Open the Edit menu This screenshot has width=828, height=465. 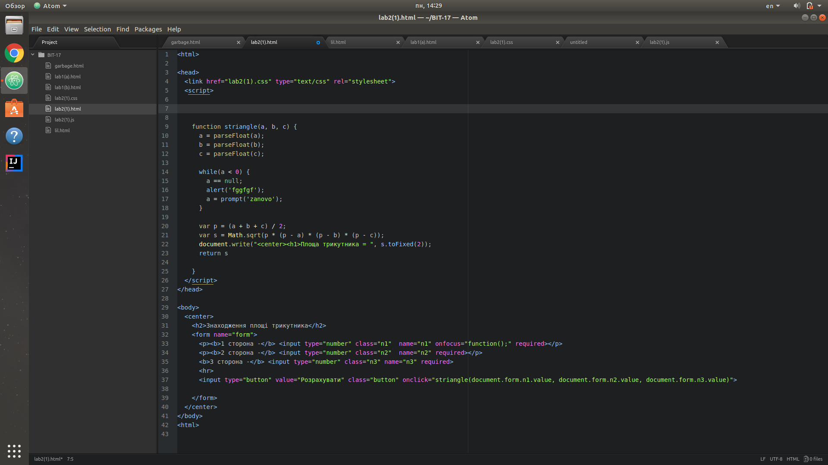click(x=53, y=29)
